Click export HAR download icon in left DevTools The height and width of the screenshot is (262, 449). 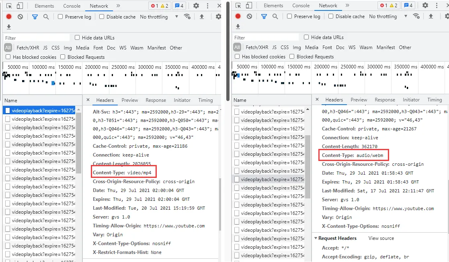click(9, 27)
